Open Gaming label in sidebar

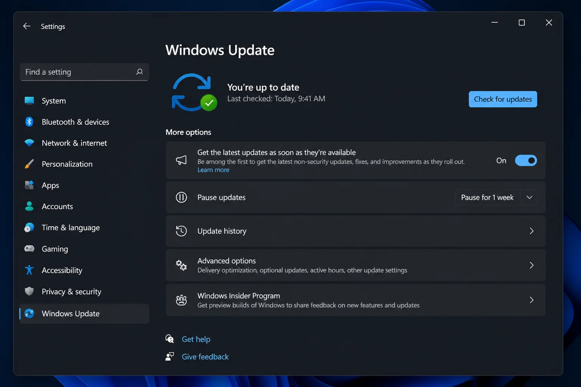point(55,249)
